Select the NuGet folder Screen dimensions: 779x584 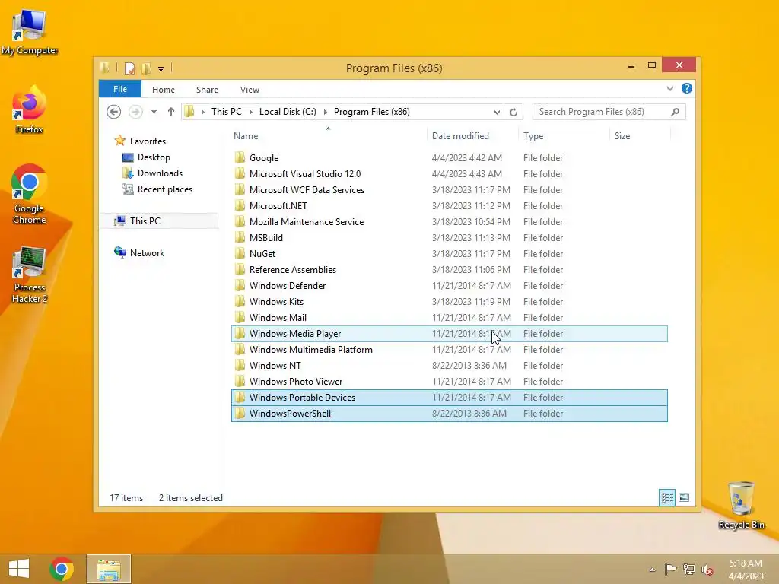click(449, 254)
